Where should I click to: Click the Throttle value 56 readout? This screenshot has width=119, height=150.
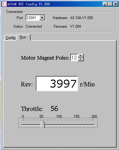coord(54,109)
